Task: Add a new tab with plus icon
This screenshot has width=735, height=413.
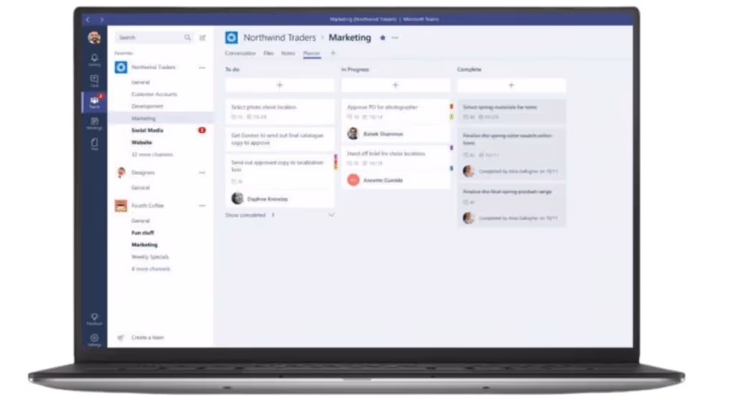Action: click(333, 53)
